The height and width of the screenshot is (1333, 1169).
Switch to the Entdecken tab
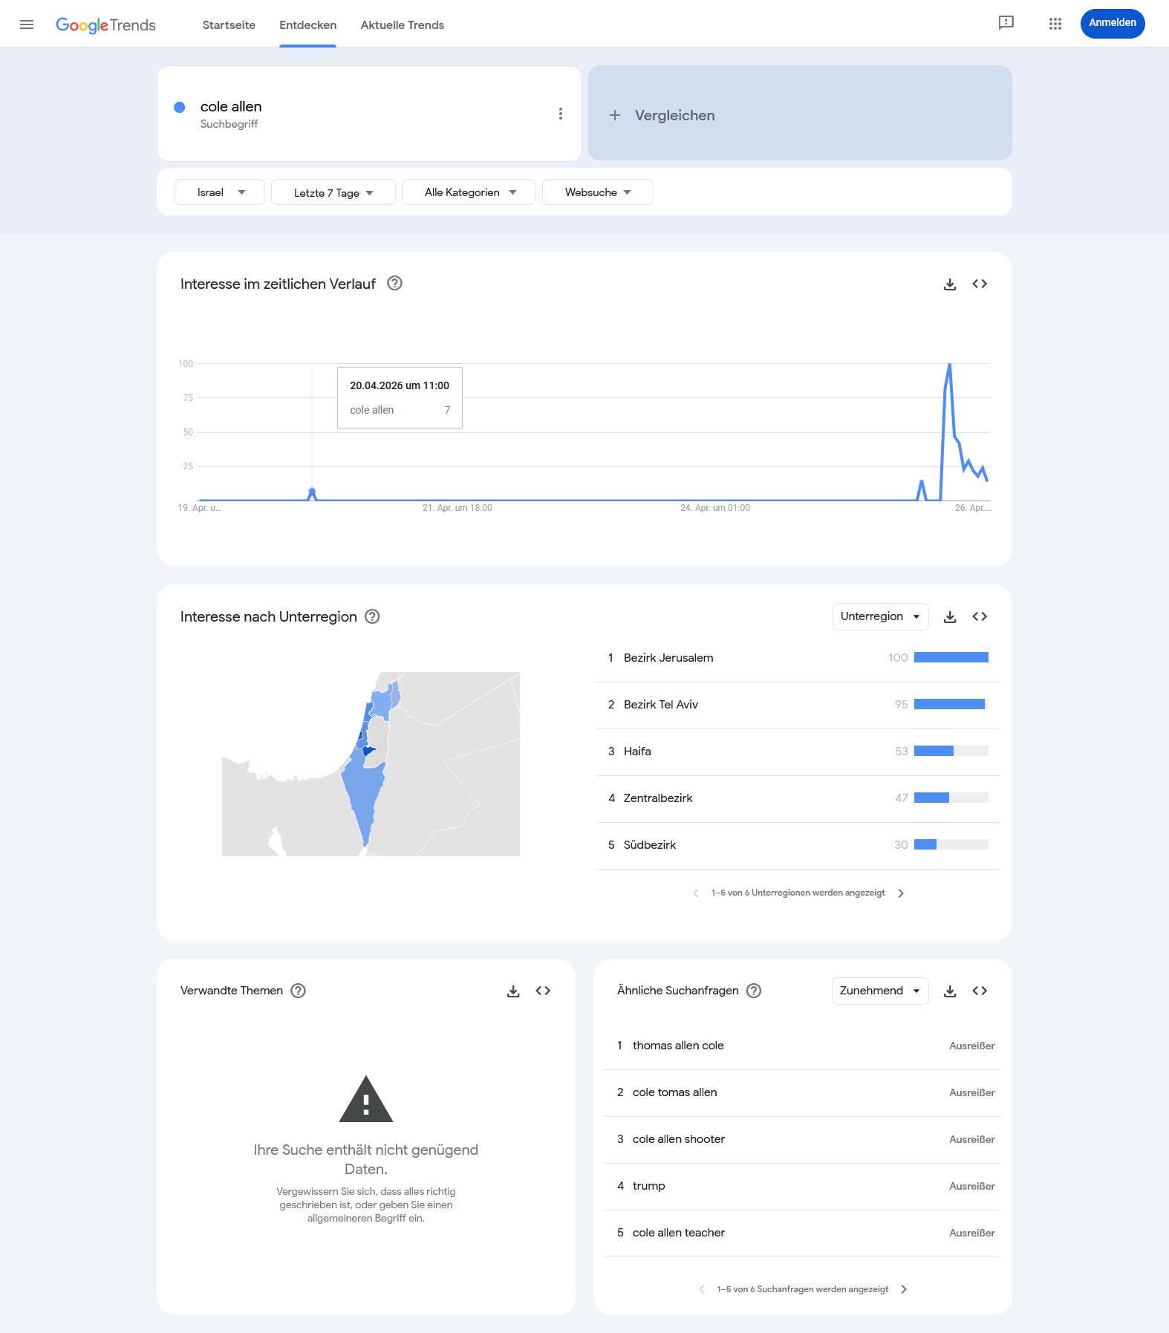point(308,25)
